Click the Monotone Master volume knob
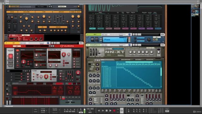This screenshot has height=114, width=202. click(x=79, y=6)
